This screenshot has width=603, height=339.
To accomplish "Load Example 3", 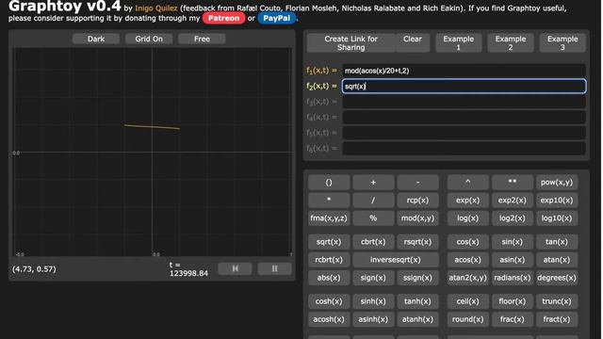I will point(562,43).
